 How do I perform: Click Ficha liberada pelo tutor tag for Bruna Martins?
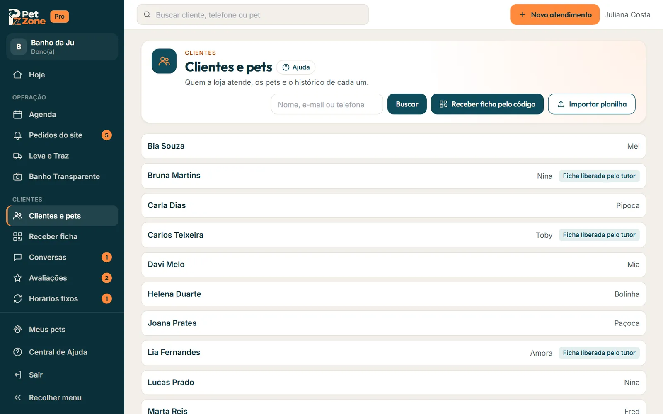click(x=599, y=176)
